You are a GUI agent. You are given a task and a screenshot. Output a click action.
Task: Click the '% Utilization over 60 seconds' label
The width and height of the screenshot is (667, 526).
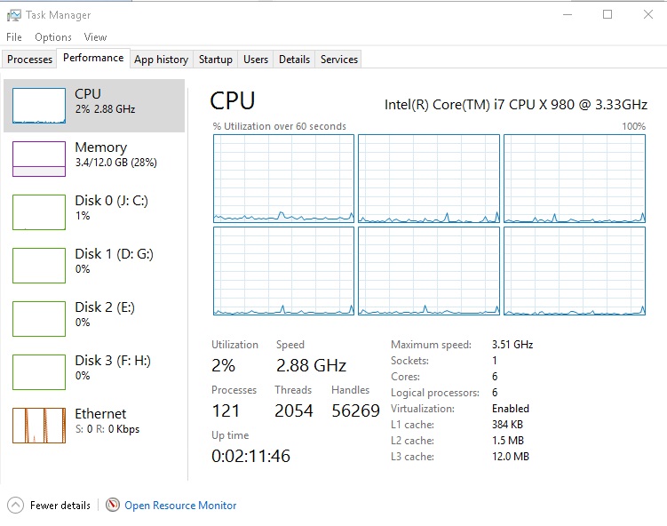[x=280, y=126]
